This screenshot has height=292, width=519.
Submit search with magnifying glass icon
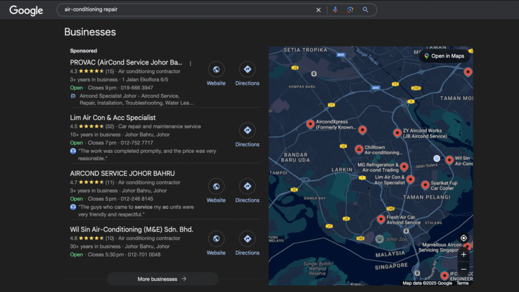pyautogui.click(x=365, y=10)
